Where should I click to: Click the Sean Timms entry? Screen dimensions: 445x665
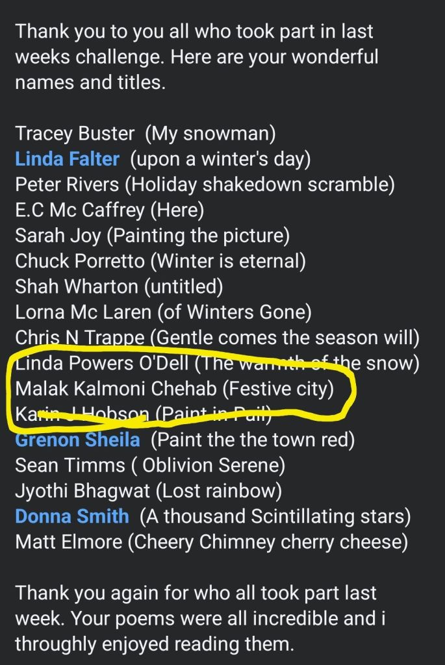[149, 466]
